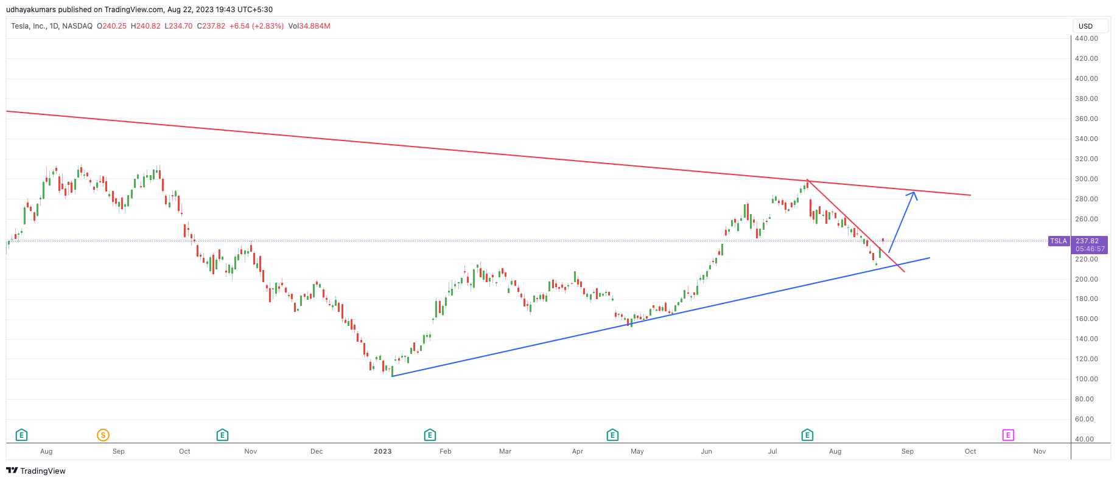This screenshot has height=481, width=1117.
Task: Select the earnings marker near late January 2023
Action: (x=430, y=435)
